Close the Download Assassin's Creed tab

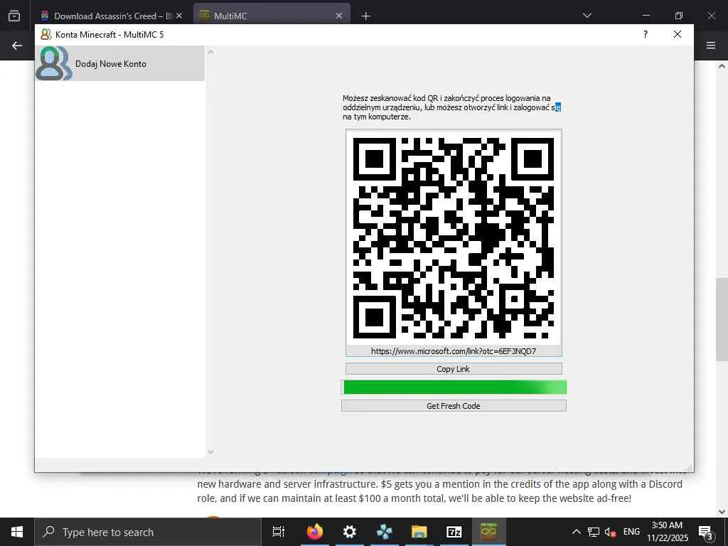tap(179, 16)
